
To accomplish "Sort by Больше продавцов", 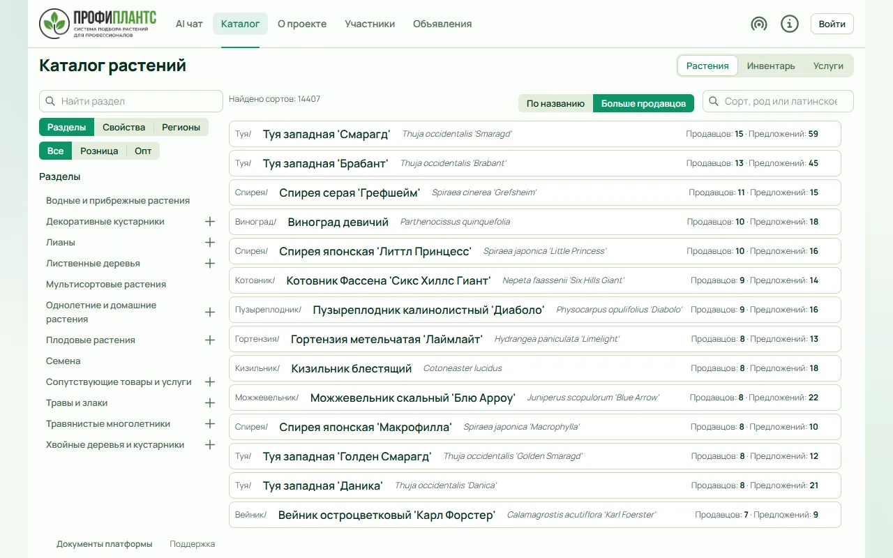I will pyautogui.click(x=643, y=103).
